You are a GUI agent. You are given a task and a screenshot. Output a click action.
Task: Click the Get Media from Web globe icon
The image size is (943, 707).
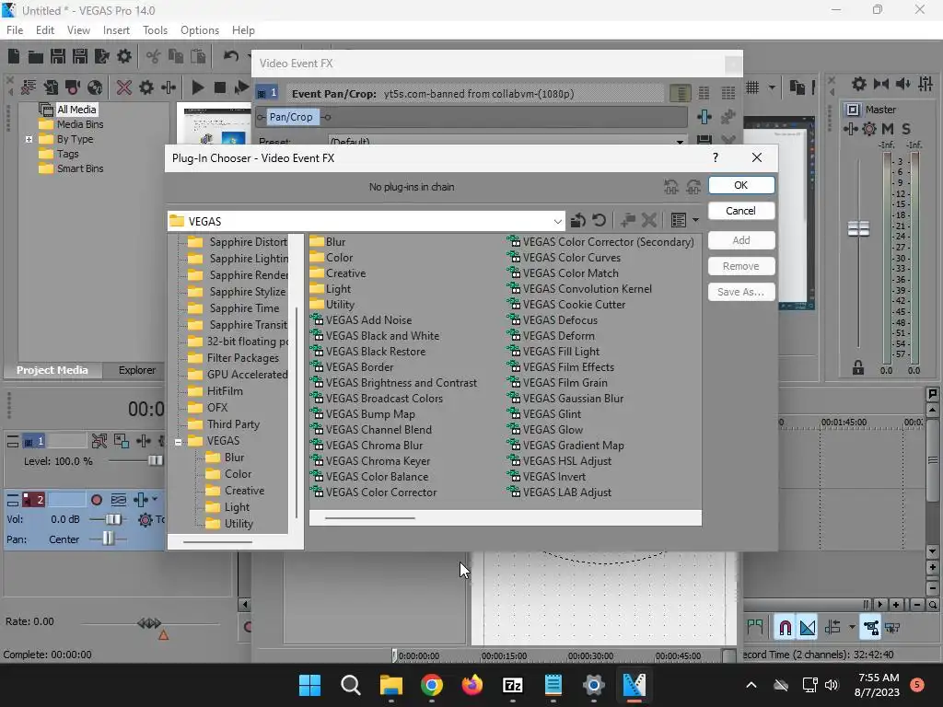[95, 87]
